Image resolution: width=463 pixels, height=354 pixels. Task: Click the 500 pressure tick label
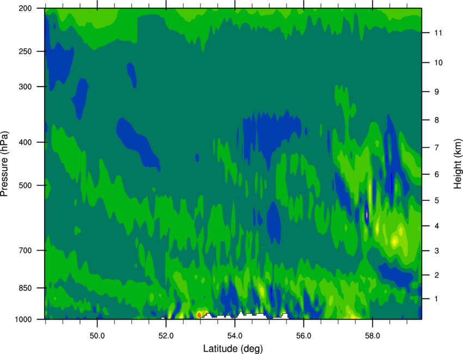click(25, 185)
